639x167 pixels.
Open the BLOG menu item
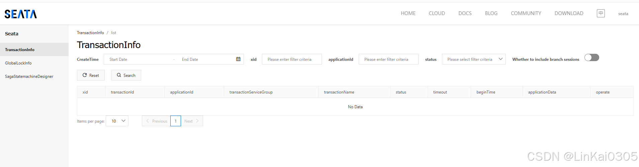[491, 13]
